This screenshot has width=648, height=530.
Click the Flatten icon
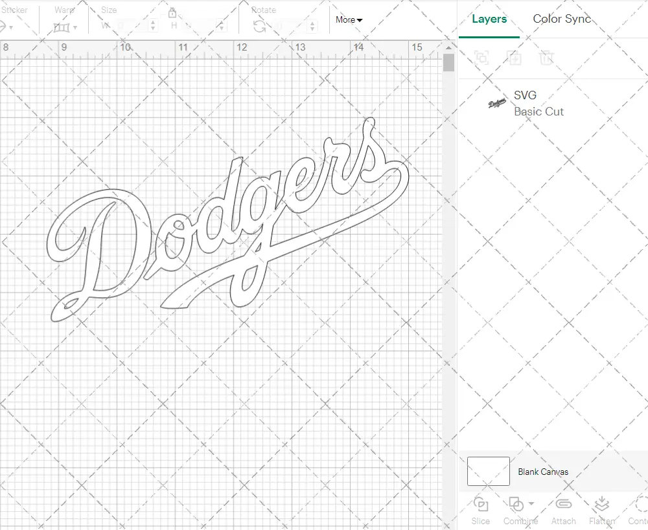click(601, 505)
